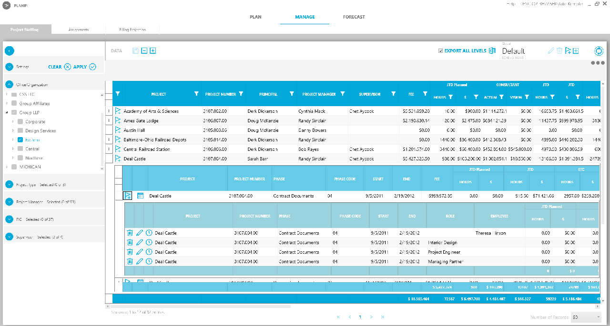
Task: Click APPLY filters button
Action: coord(84,67)
